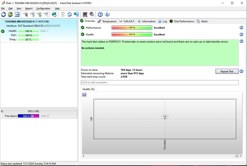Click help icon next to Repeat Test
This screenshot has width=247, height=166.
tap(241, 71)
